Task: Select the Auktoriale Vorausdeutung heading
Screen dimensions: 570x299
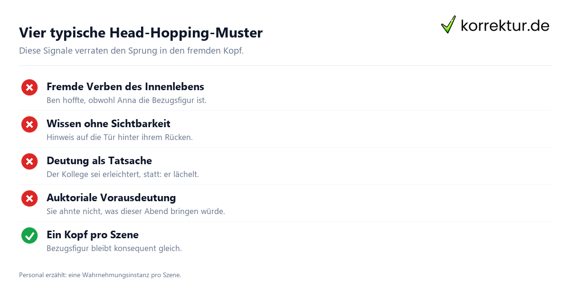Action: [x=111, y=198]
